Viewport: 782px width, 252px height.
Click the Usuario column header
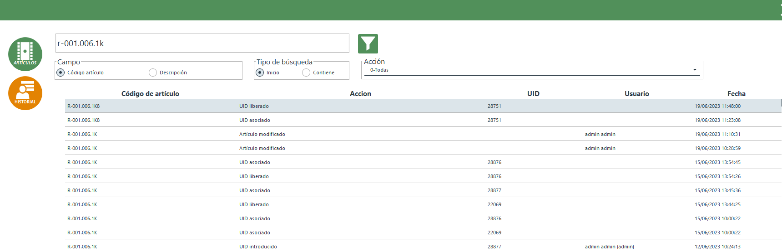point(636,94)
